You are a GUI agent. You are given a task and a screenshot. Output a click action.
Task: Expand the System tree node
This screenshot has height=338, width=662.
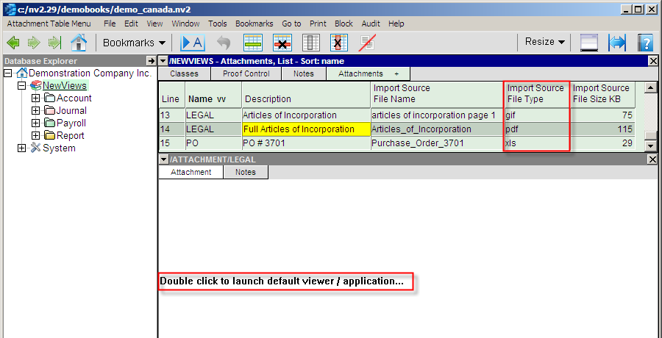(x=21, y=148)
